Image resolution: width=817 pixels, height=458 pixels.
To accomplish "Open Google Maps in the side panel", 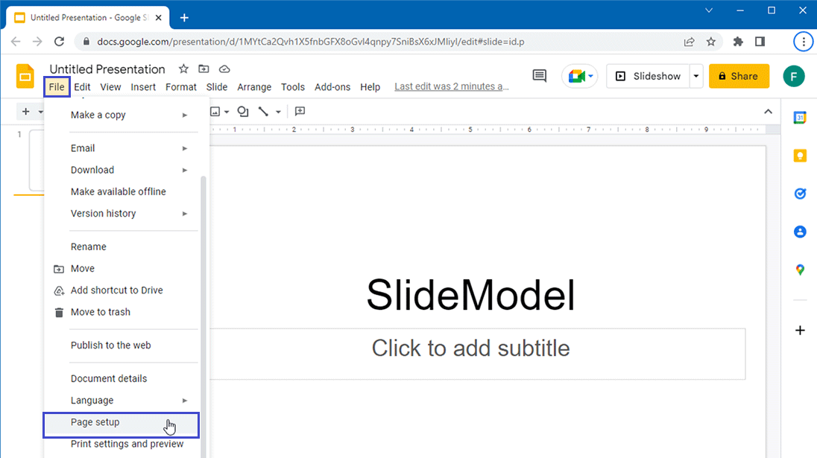I will [799, 270].
